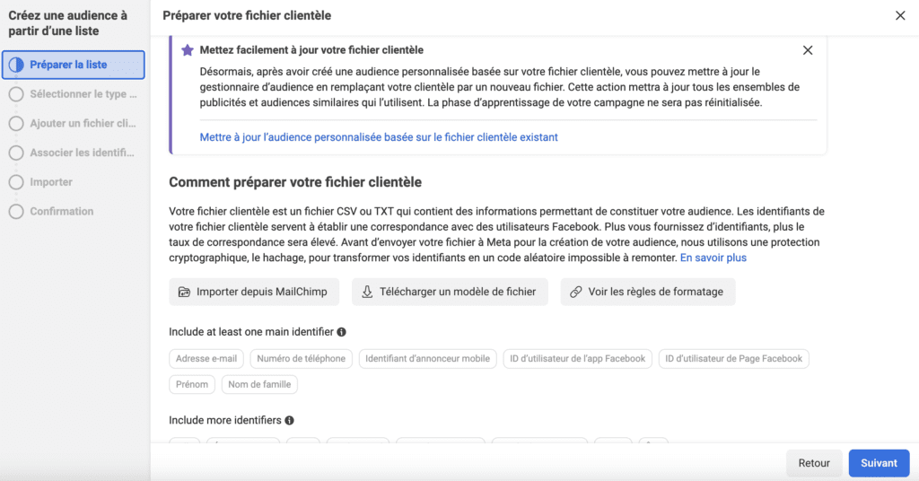The width and height of the screenshot is (919, 481).
Task: Click the purple star icon in banner
Action: (188, 50)
